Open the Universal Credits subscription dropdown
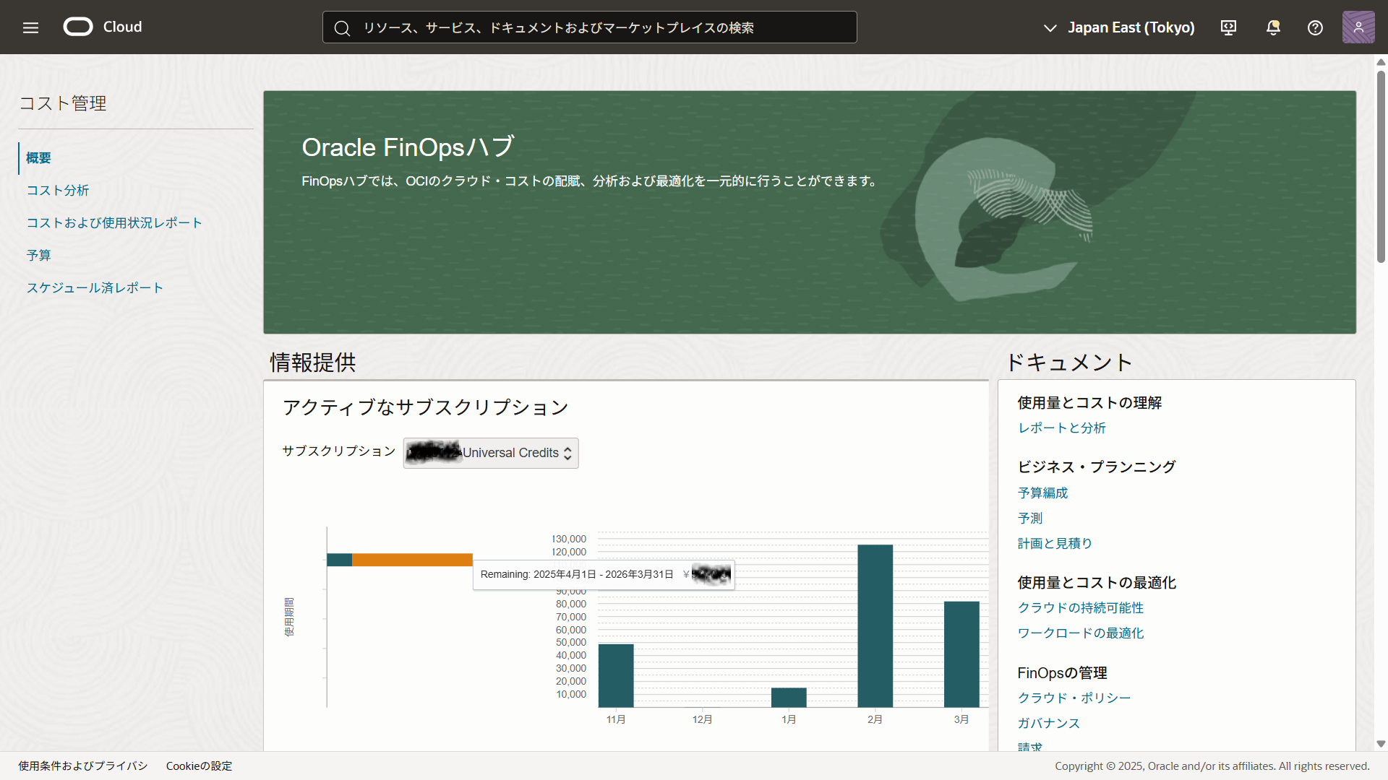Viewport: 1388px width, 780px height. coord(491,453)
